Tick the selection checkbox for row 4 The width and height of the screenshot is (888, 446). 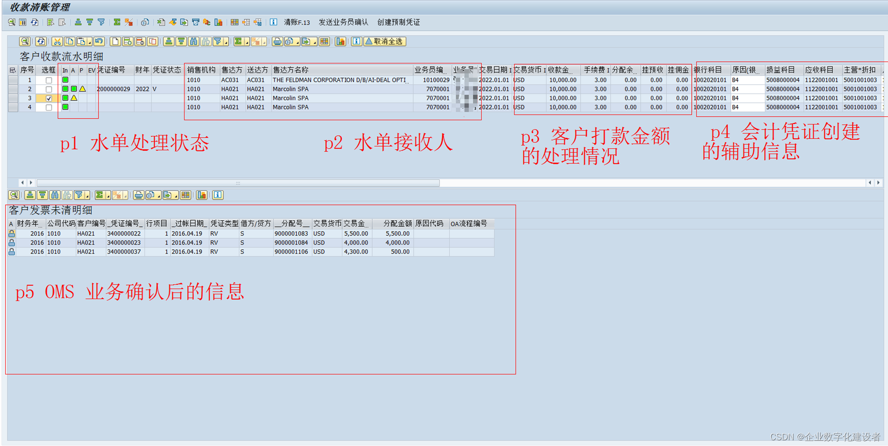49,107
